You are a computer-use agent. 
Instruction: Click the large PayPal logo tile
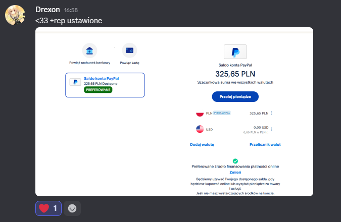235,51
